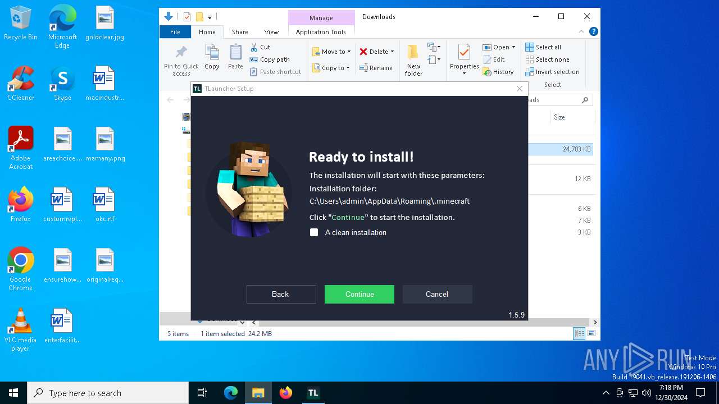Image resolution: width=719 pixels, height=404 pixels.
Task: Click horizontal scrollbar right arrow
Action: click(595, 323)
